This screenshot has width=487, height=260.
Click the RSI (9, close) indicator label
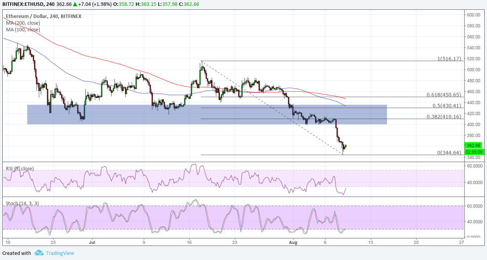20,168
